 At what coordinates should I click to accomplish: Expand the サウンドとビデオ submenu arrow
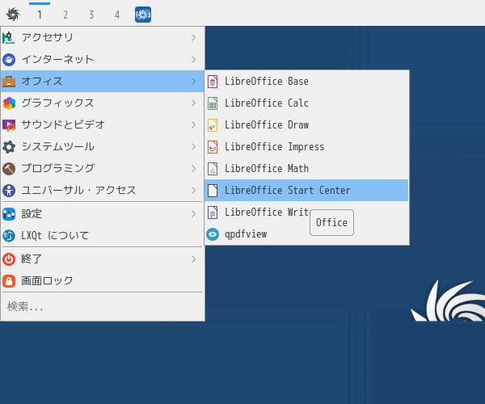pos(194,125)
